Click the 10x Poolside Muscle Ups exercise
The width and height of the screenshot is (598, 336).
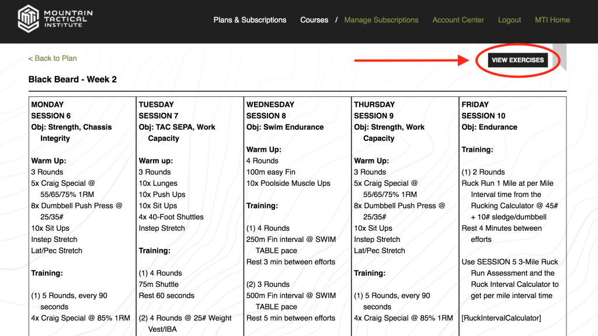(x=288, y=183)
